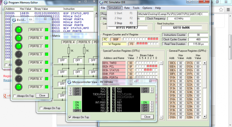The height and width of the screenshot is (127, 232).
Task: Click the Google +1 icon on webpage
Action: coord(7,96)
